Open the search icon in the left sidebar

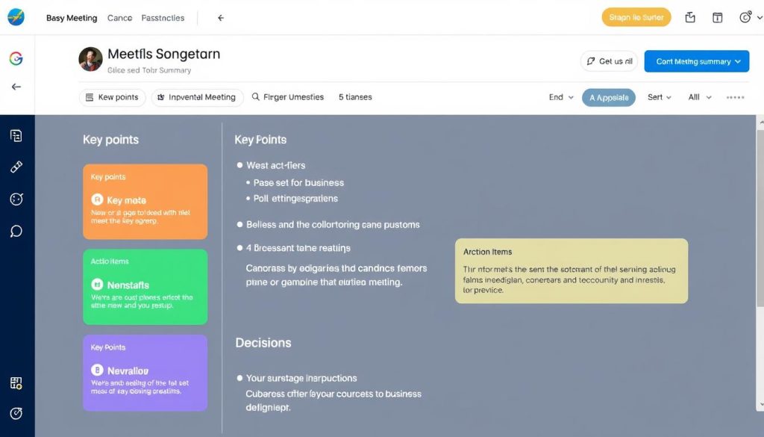pyautogui.click(x=16, y=230)
